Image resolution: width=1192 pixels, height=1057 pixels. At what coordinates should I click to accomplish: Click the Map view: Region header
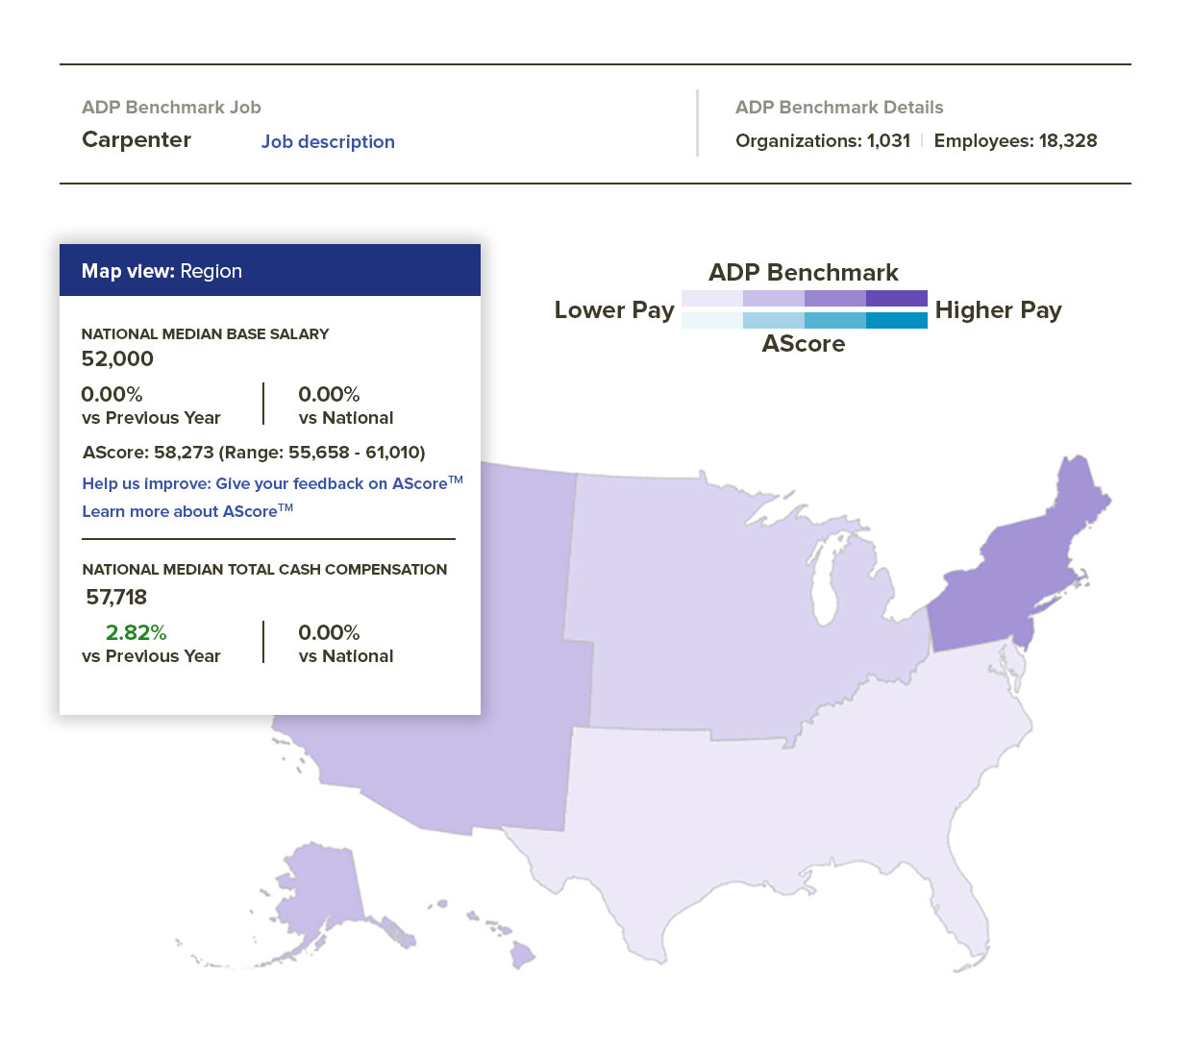coord(269,271)
